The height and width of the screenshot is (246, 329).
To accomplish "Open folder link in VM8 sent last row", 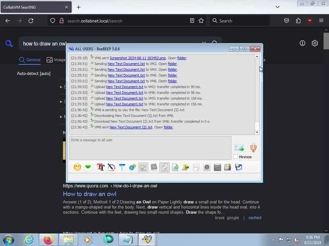I will [x=168, y=127].
